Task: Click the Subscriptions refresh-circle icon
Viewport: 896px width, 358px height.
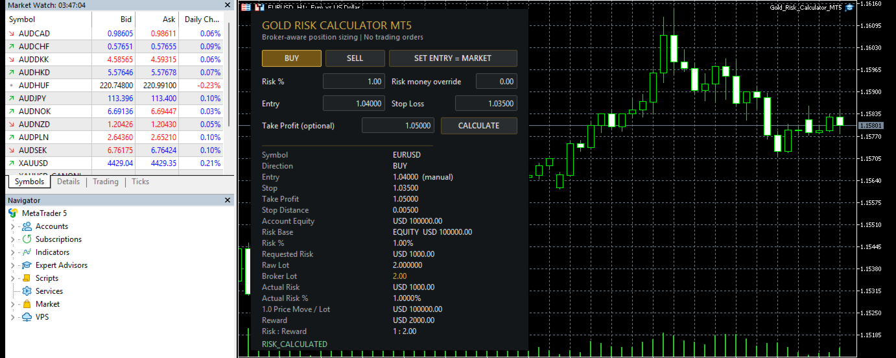Action: coord(27,239)
